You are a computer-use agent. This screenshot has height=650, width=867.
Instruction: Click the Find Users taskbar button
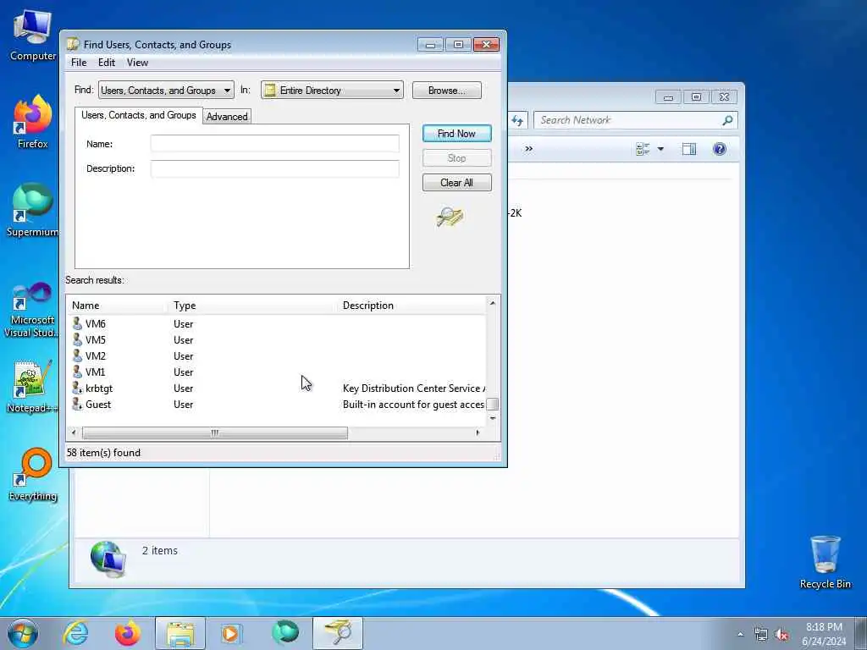pos(338,633)
